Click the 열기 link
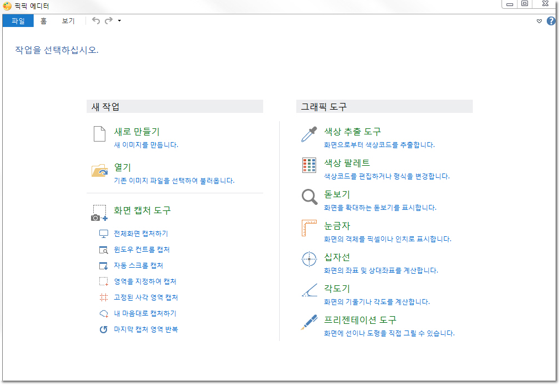The width and height of the screenshot is (560, 385). [122, 167]
